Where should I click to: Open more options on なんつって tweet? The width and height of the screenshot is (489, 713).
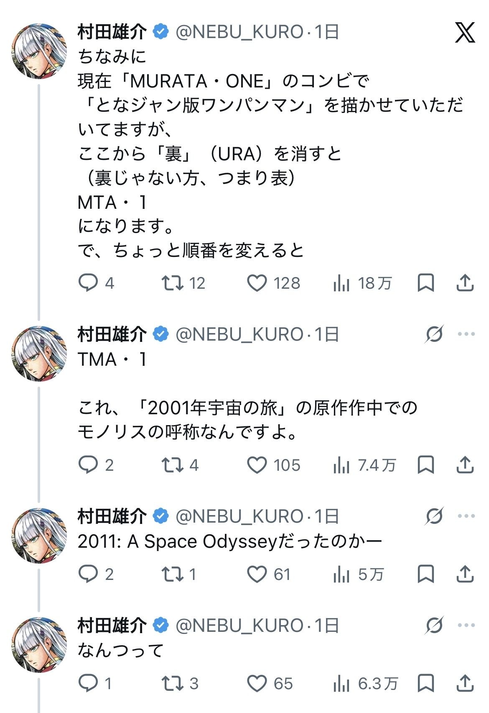point(466,626)
